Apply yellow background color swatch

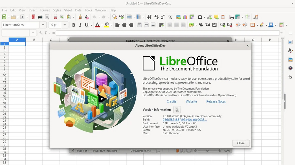pos(106,25)
